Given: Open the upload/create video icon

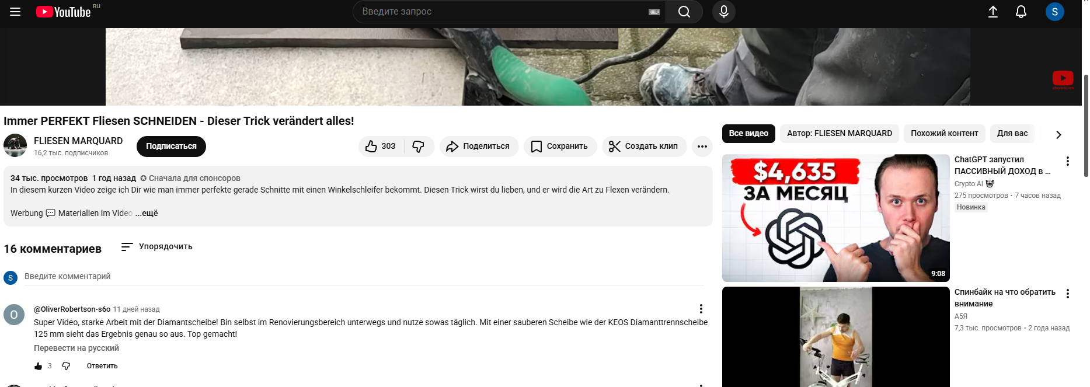Looking at the screenshot, I should point(993,12).
